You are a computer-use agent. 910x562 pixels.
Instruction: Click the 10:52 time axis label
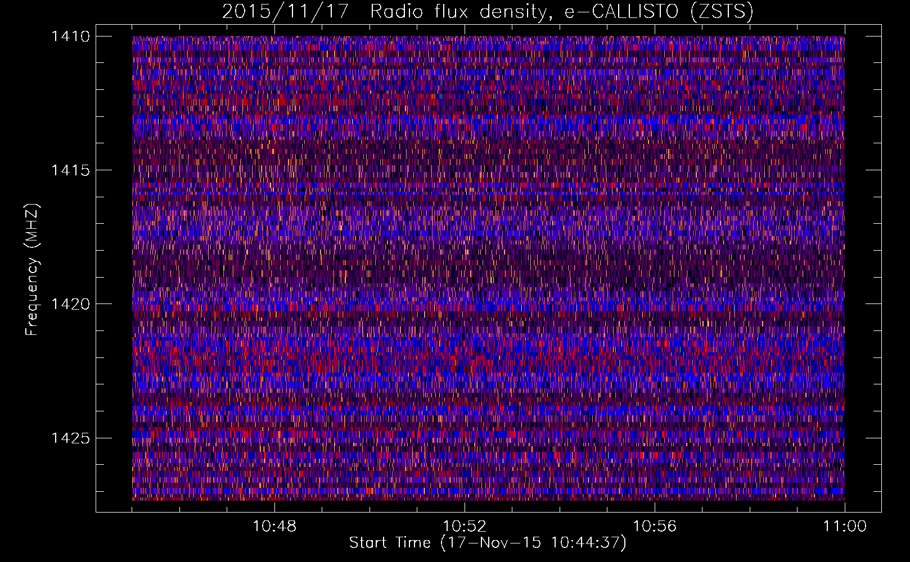[465, 527]
